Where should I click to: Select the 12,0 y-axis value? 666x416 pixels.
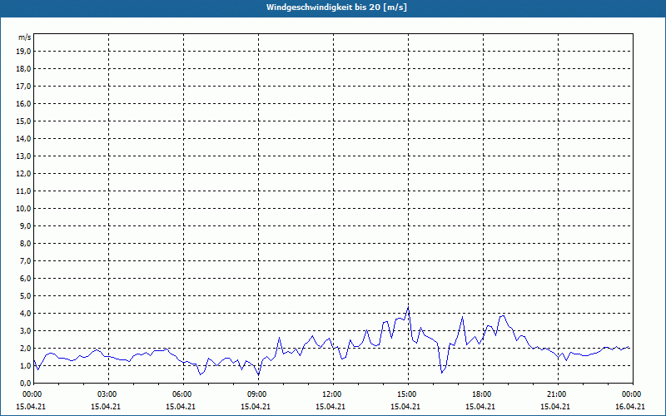pyautogui.click(x=23, y=174)
